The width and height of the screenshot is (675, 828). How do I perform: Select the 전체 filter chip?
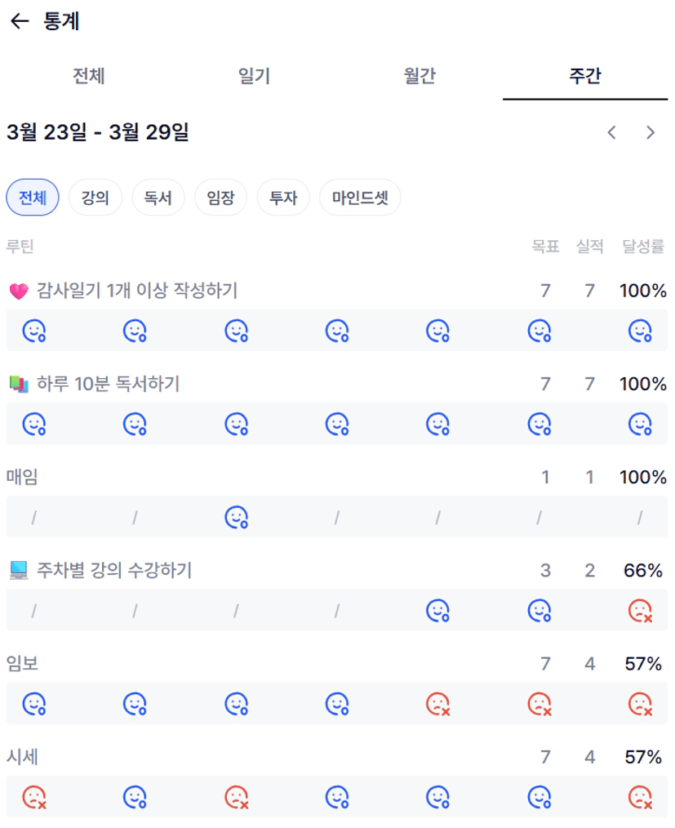(33, 198)
